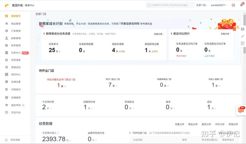Click the printer icon in the top bar

(x=233, y=5)
